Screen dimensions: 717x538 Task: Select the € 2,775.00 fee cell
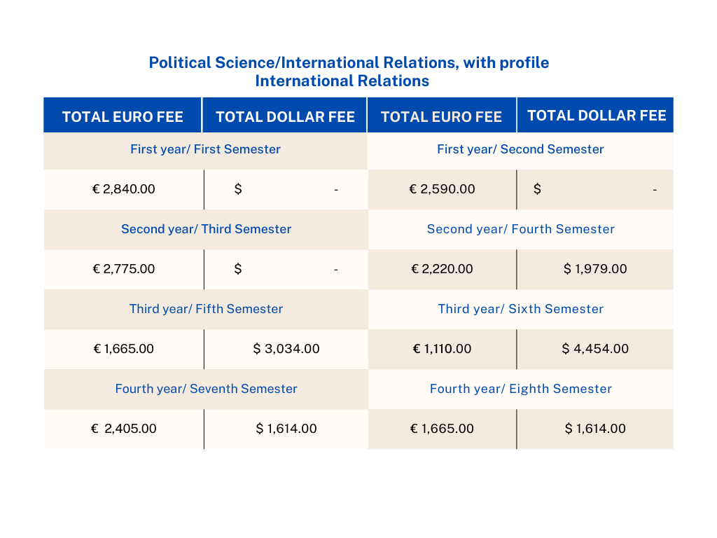coord(124,269)
